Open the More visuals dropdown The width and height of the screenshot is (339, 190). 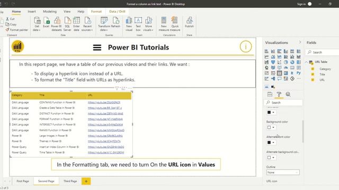pyautogui.click(x=148, y=24)
